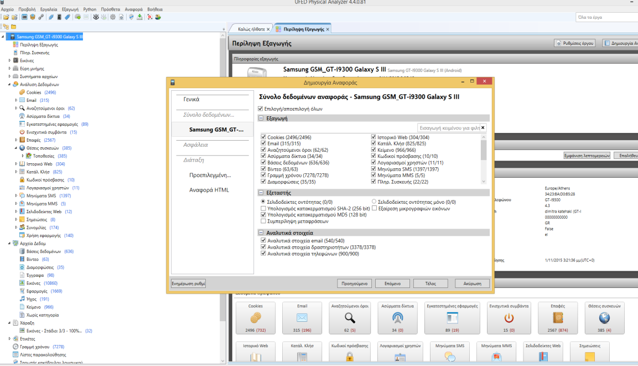Open the Αναφορά menu
Image resolution: width=638 pixels, height=366 pixels.
133,9
